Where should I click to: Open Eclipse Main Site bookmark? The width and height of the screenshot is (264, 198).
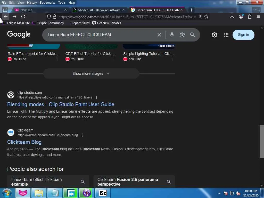coord(16,23)
